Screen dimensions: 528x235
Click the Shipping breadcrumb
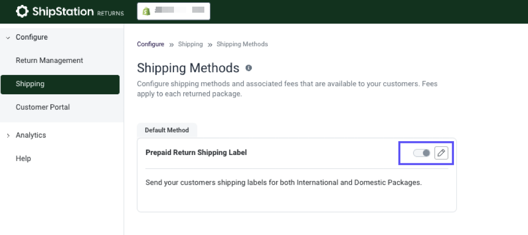(x=190, y=44)
